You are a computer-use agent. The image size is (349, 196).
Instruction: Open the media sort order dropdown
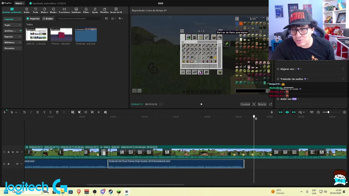pos(113,19)
